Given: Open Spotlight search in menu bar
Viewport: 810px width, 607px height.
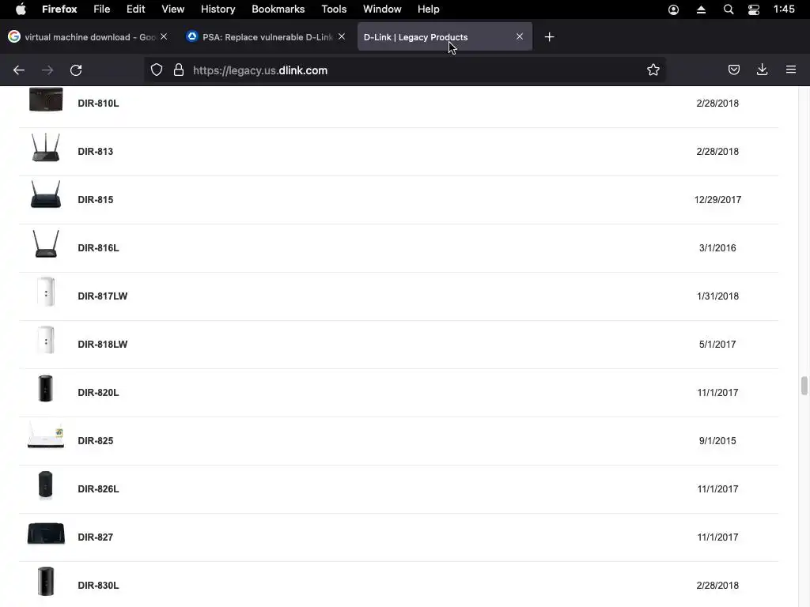Looking at the screenshot, I should [x=729, y=9].
